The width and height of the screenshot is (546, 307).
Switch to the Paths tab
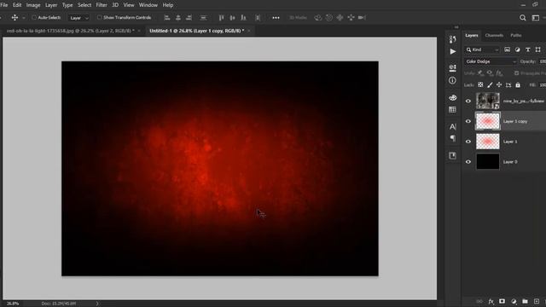coord(515,35)
